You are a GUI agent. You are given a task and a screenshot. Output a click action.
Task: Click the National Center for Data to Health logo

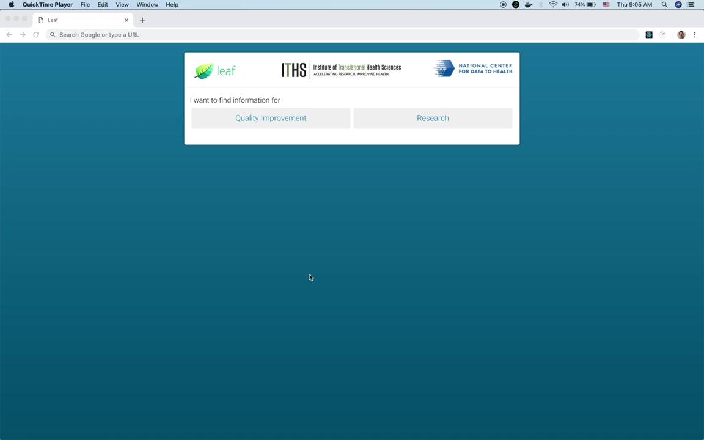pyautogui.click(x=472, y=68)
